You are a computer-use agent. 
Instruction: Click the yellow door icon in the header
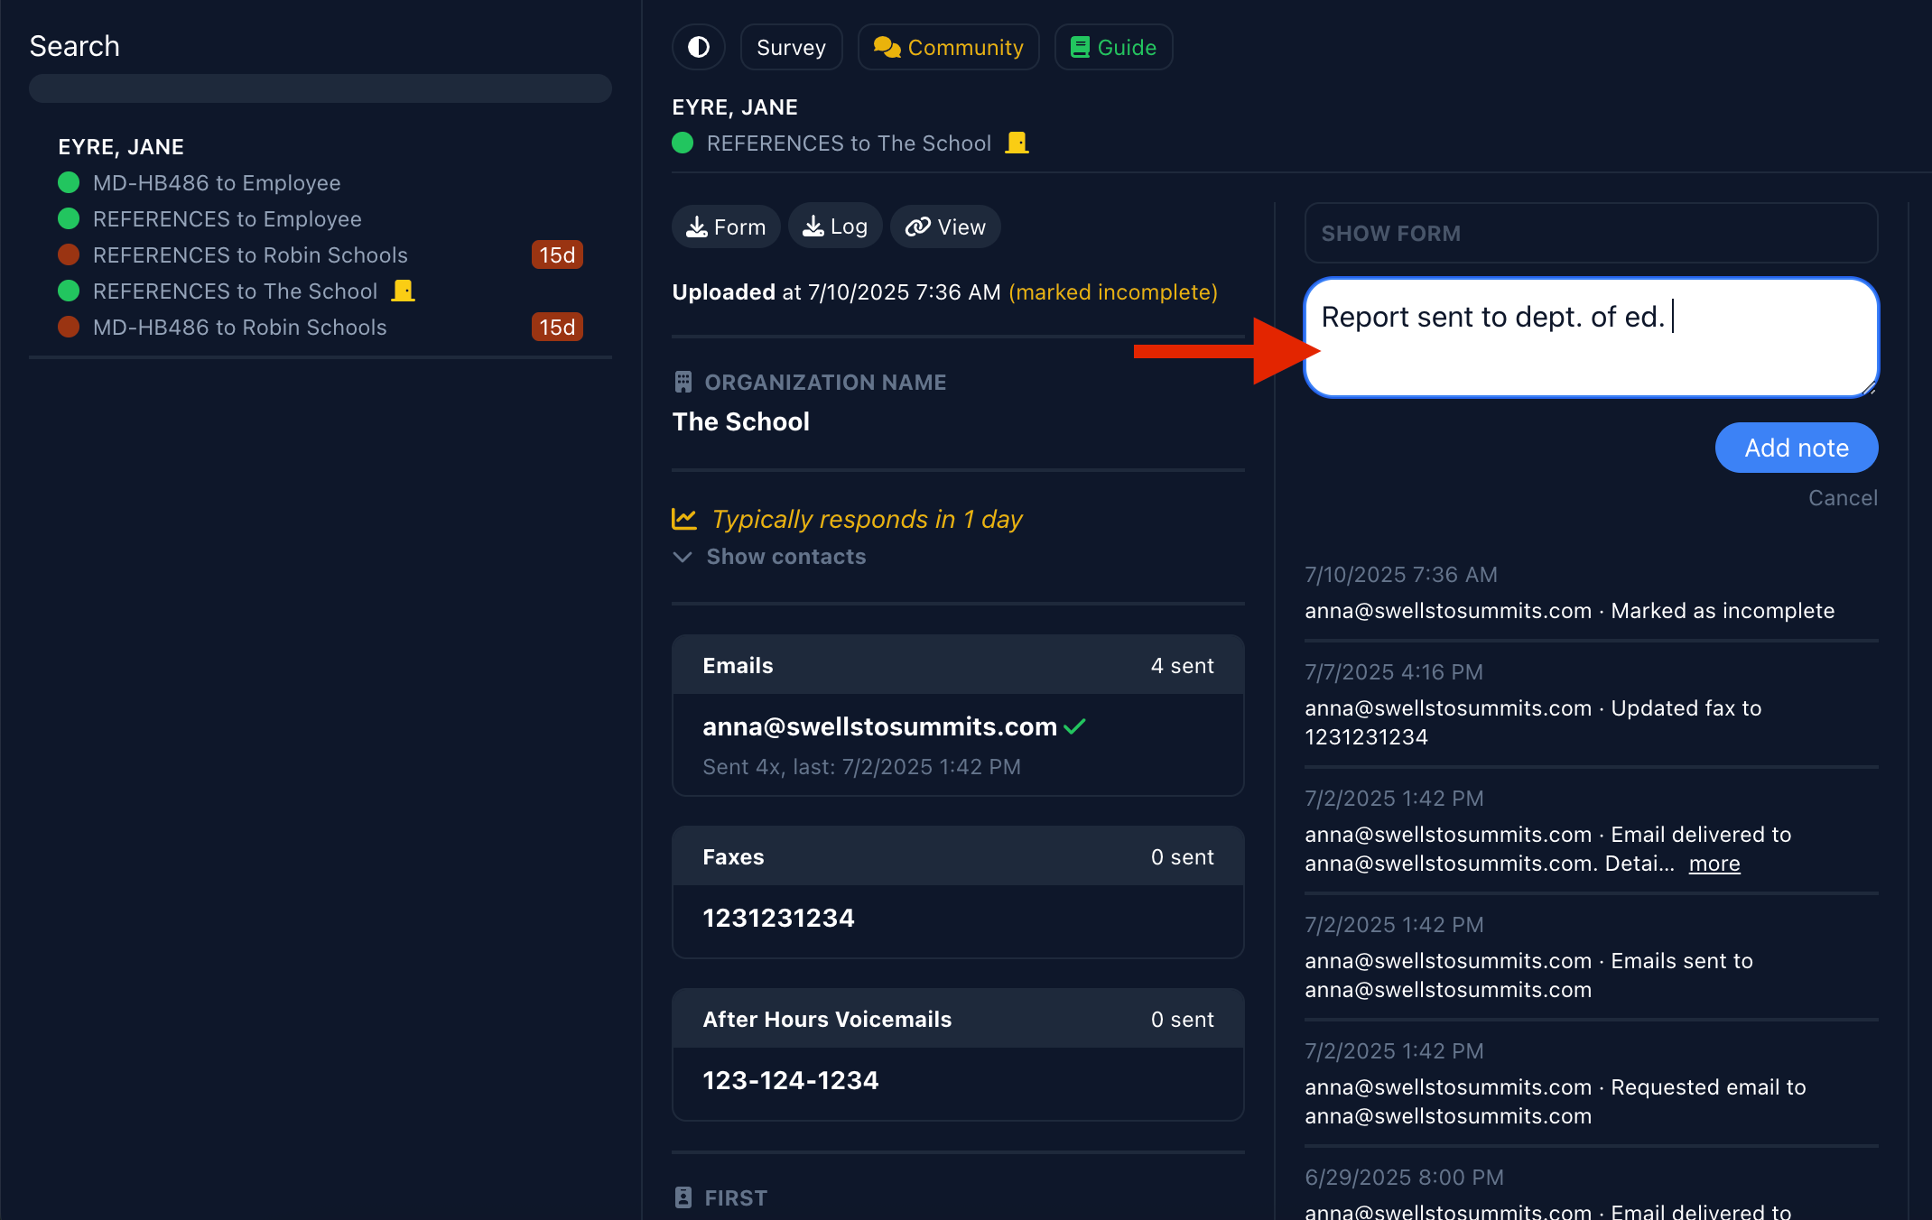1017,143
